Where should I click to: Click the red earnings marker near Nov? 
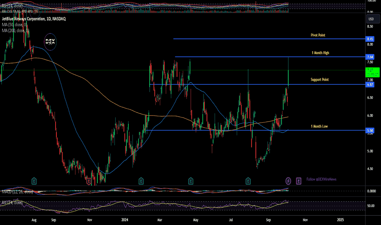click(89, 181)
